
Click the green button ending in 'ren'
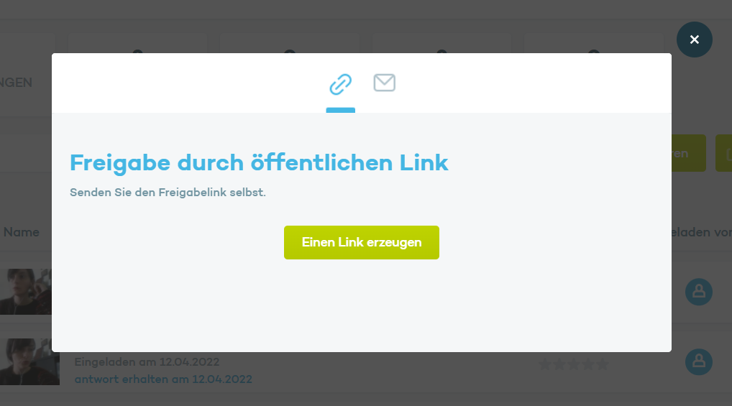689,153
